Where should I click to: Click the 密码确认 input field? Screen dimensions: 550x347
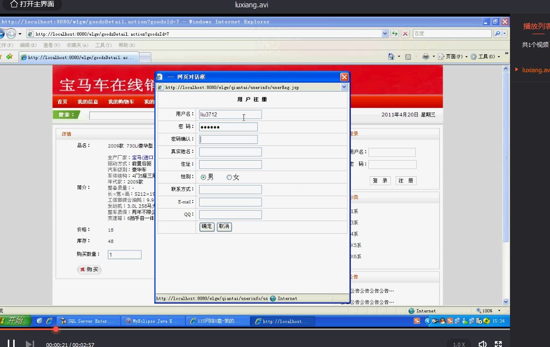pos(228,139)
